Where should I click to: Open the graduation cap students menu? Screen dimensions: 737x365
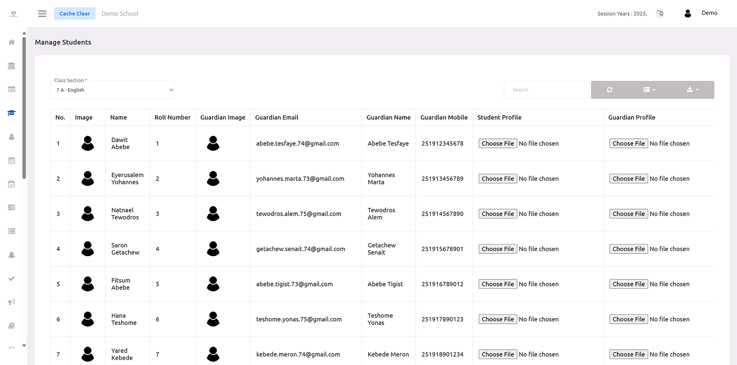click(12, 113)
